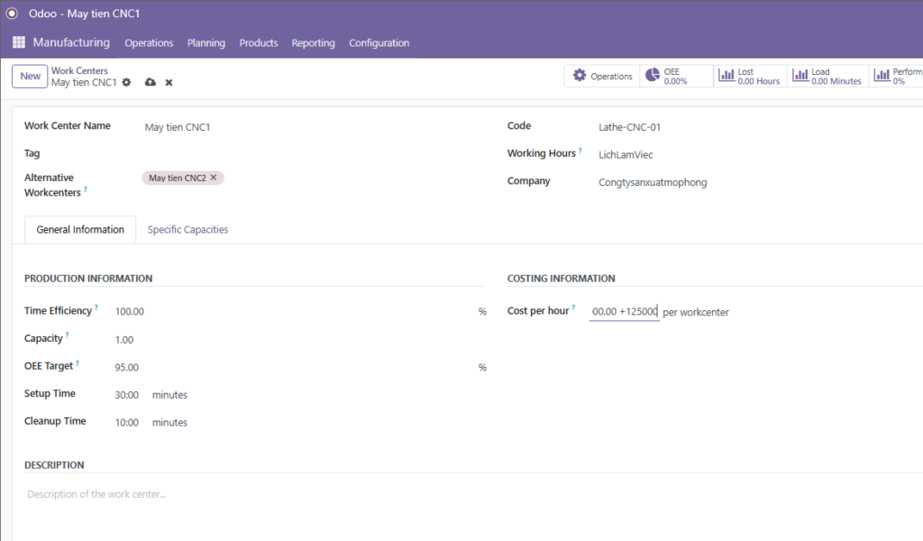Open the apps grid home menu icon
The width and height of the screenshot is (923, 541).
[19, 42]
